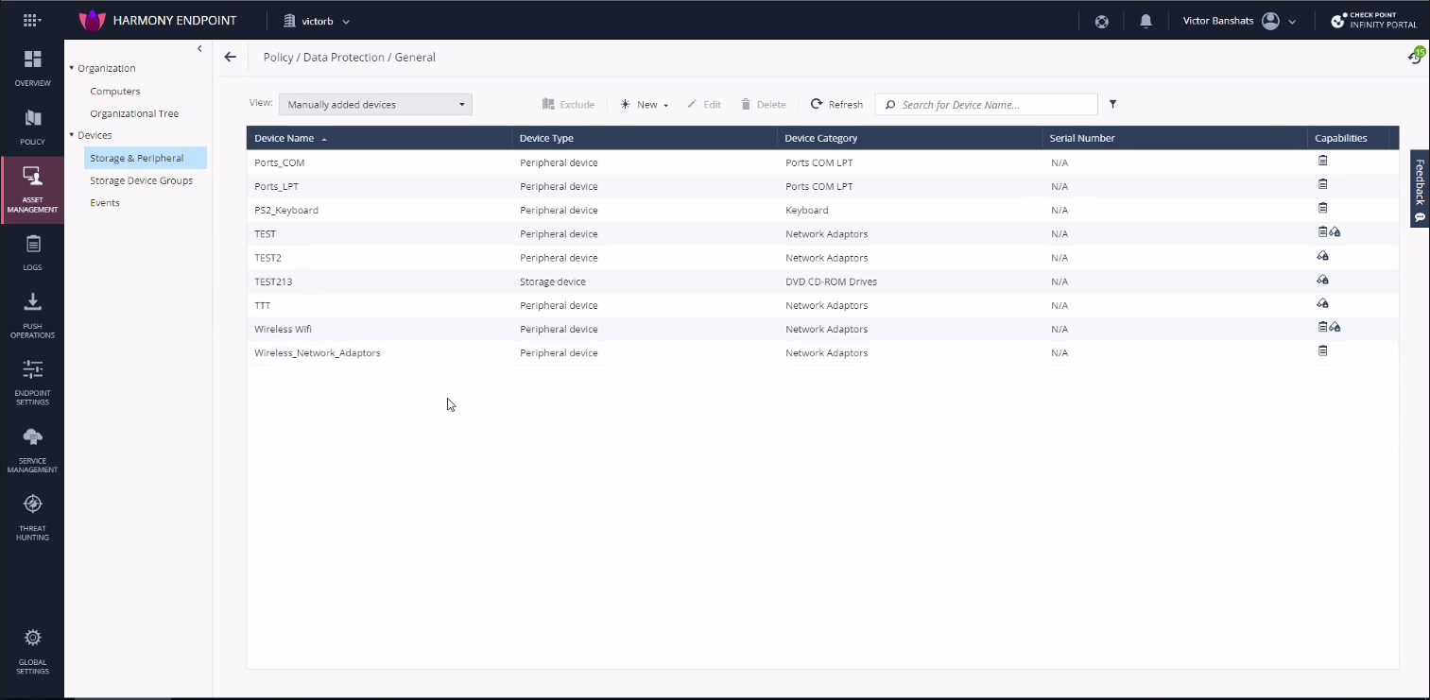
Task: Click Storage device type cell
Action: click(553, 282)
